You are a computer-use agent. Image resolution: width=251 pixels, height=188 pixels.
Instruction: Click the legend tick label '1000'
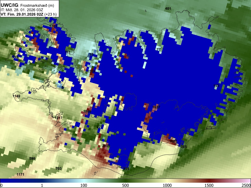pos(167,185)
